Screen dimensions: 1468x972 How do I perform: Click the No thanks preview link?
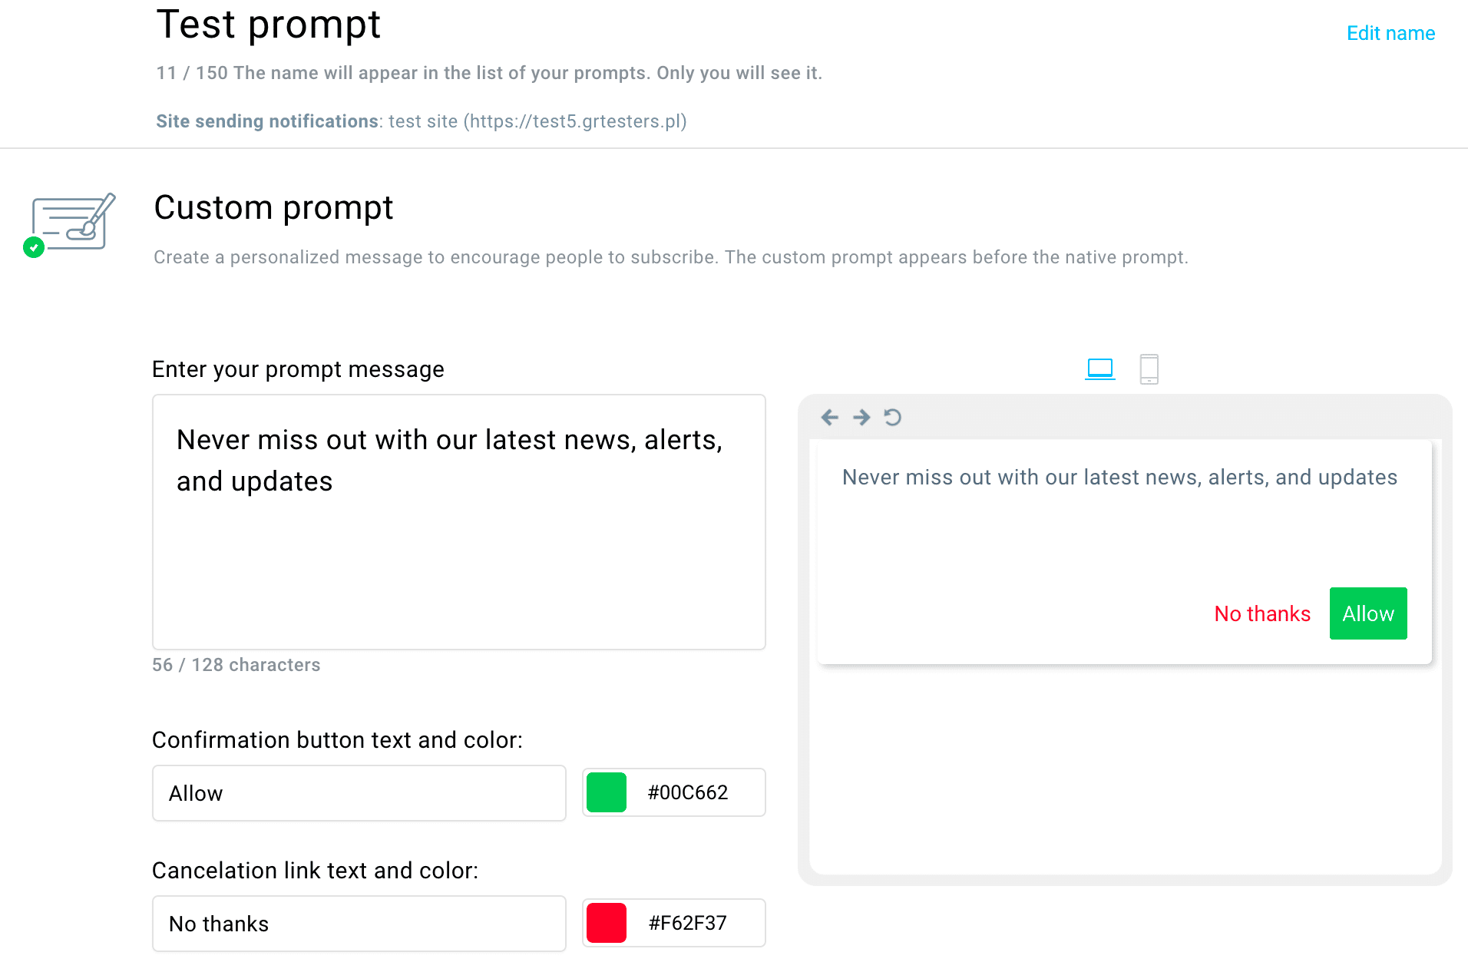1262,613
